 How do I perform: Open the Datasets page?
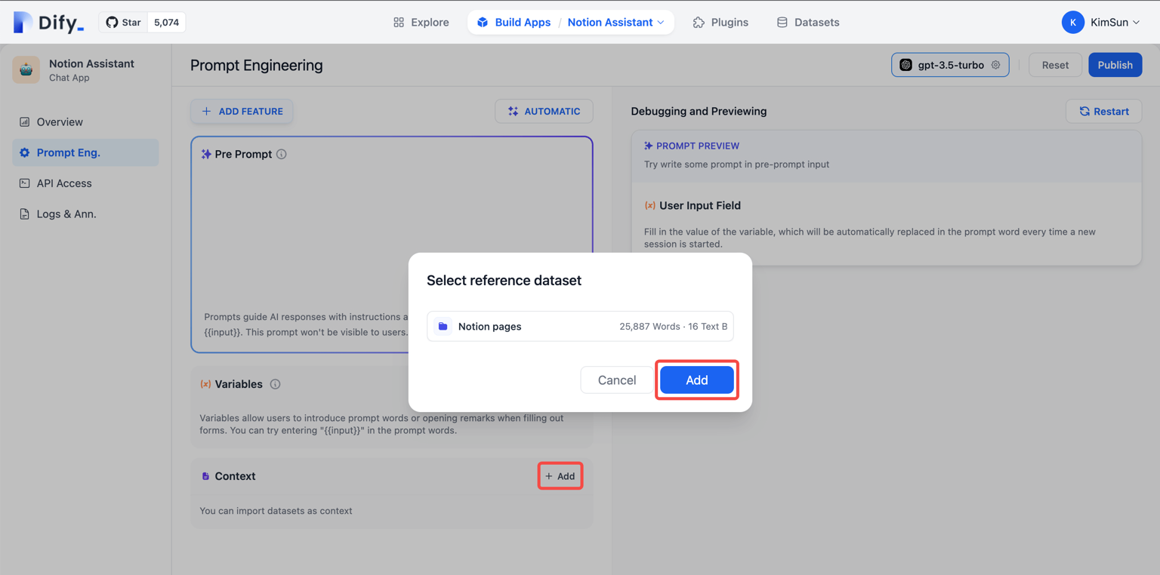808,23
